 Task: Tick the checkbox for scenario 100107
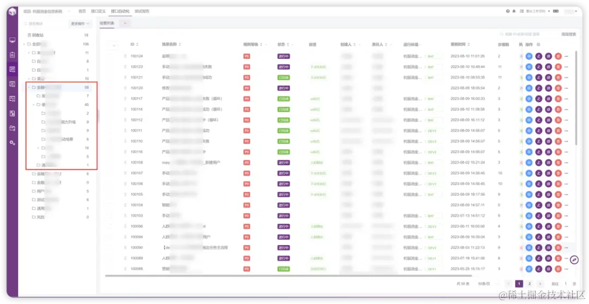[110, 173]
